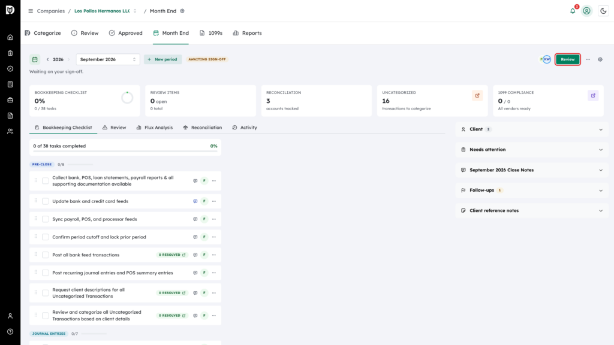The image size is (614, 345).
Task: Toggle dark mode moon icon
Action: 603,11
